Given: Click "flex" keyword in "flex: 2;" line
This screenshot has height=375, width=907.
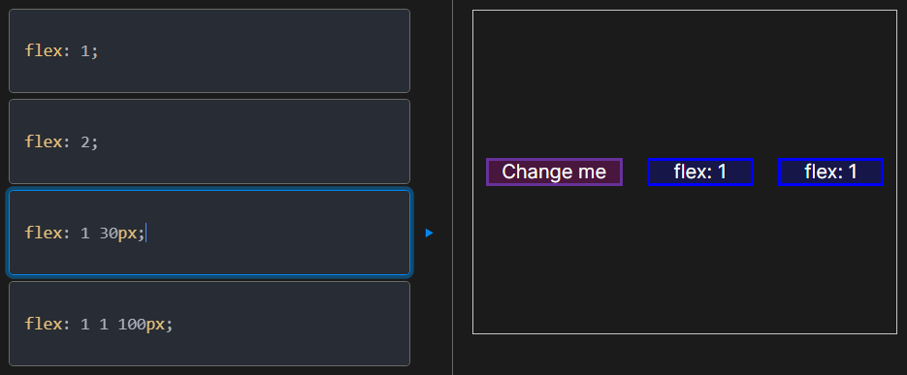Looking at the screenshot, I should (x=44, y=141).
